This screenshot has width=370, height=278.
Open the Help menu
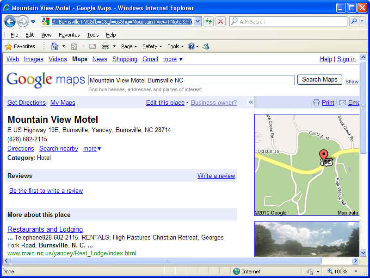coord(111,35)
